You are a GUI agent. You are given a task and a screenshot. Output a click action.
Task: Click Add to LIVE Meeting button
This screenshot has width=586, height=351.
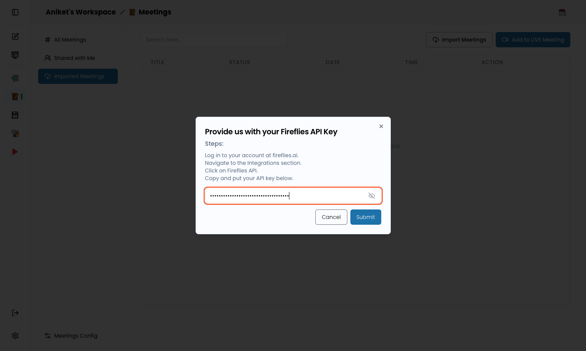pos(533,40)
